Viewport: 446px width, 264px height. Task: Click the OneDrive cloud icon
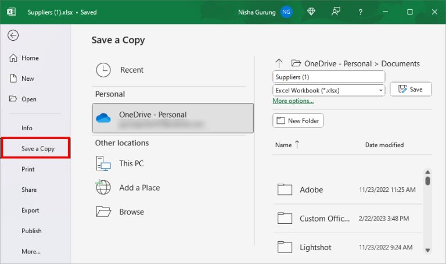tap(103, 117)
